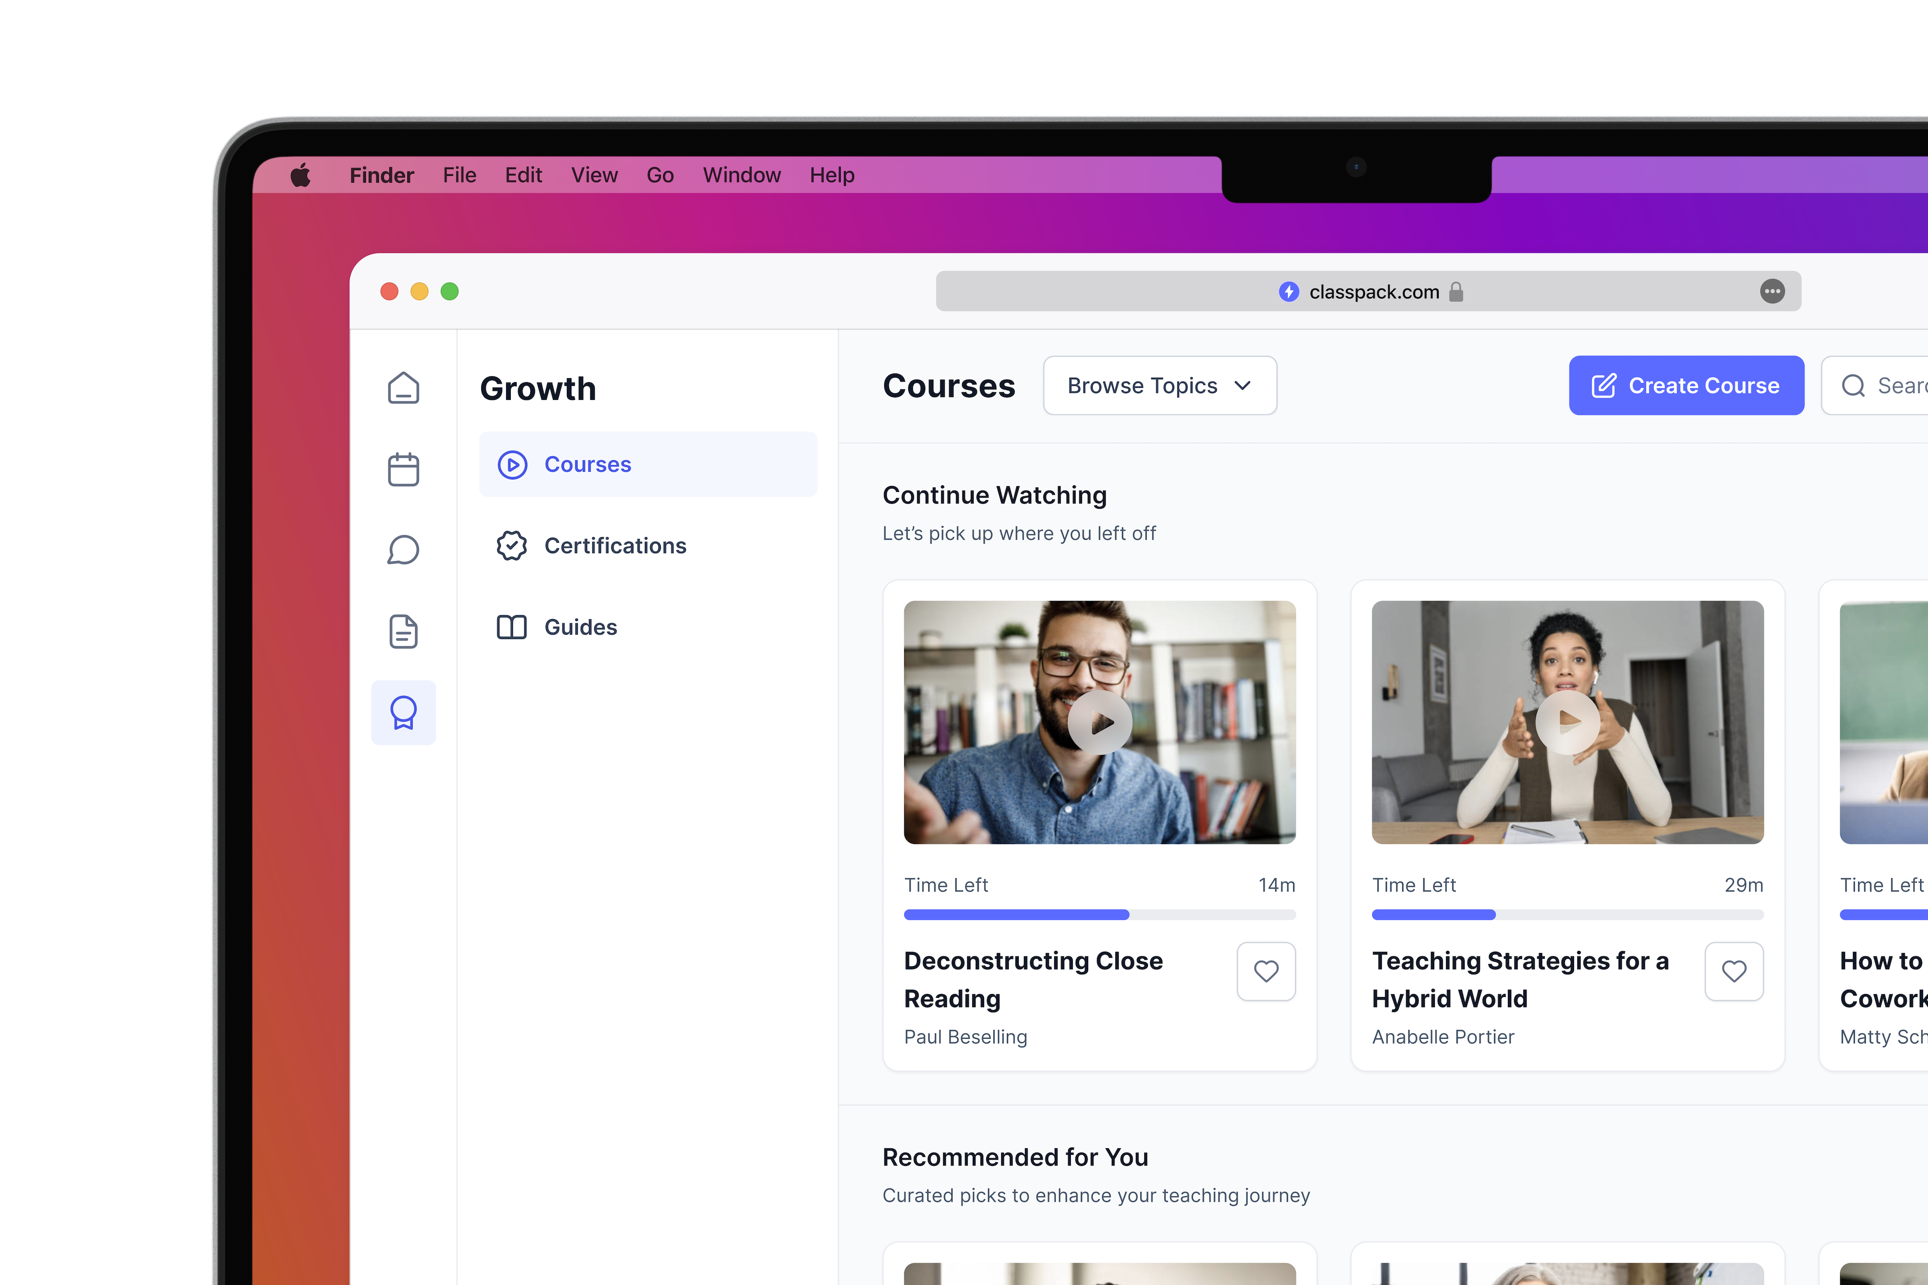The image size is (1928, 1285).
Task: Expand the Browse Topics dropdown
Action: click(1159, 385)
